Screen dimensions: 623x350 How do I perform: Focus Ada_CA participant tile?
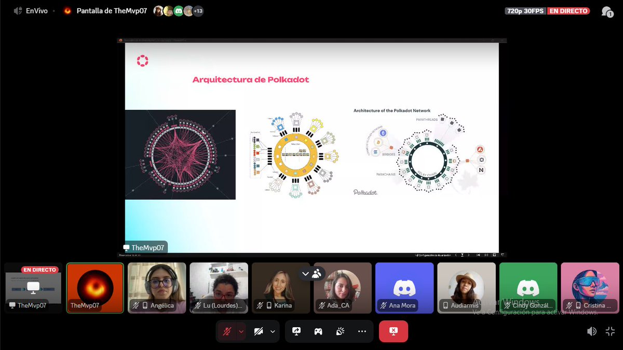tap(343, 288)
